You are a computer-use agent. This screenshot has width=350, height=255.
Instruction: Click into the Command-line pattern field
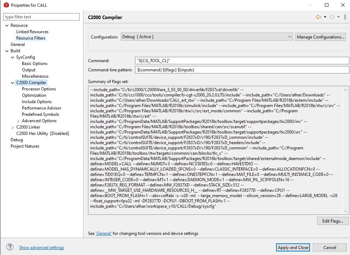pyautogui.click(x=242, y=70)
